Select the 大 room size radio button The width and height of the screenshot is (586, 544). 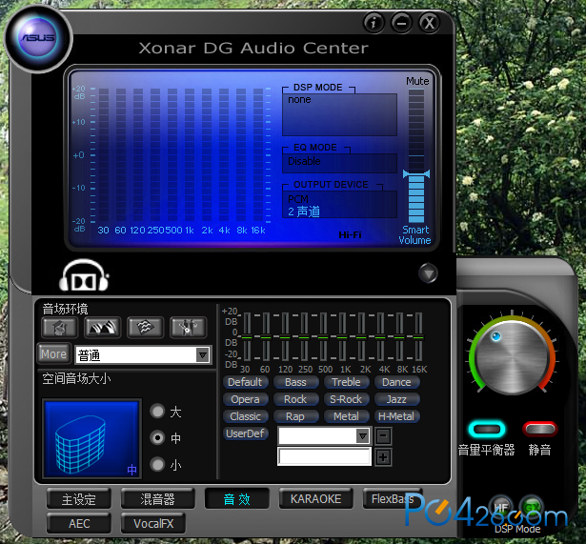click(x=157, y=411)
